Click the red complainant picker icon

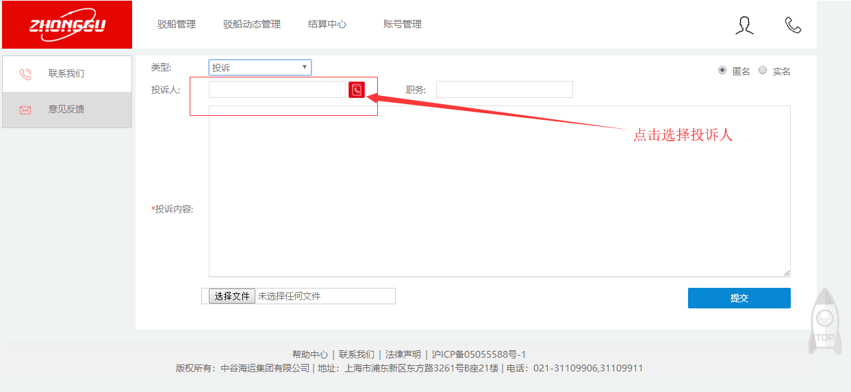(x=357, y=90)
